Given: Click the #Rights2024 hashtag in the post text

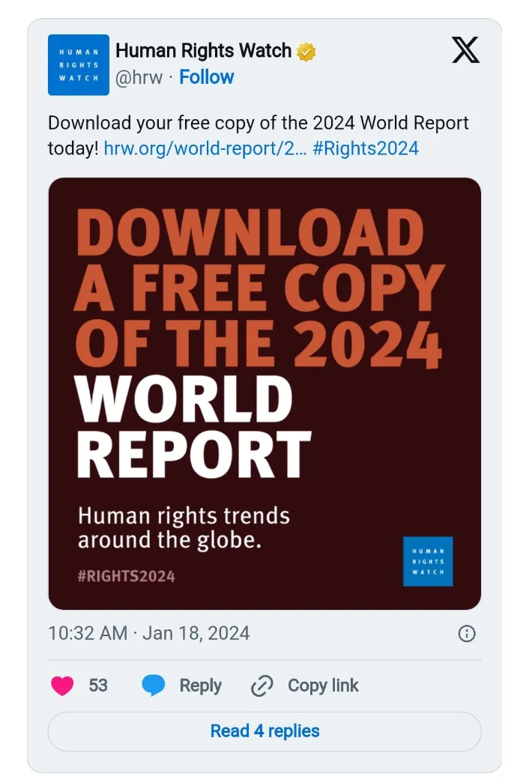Looking at the screenshot, I should coord(365,148).
